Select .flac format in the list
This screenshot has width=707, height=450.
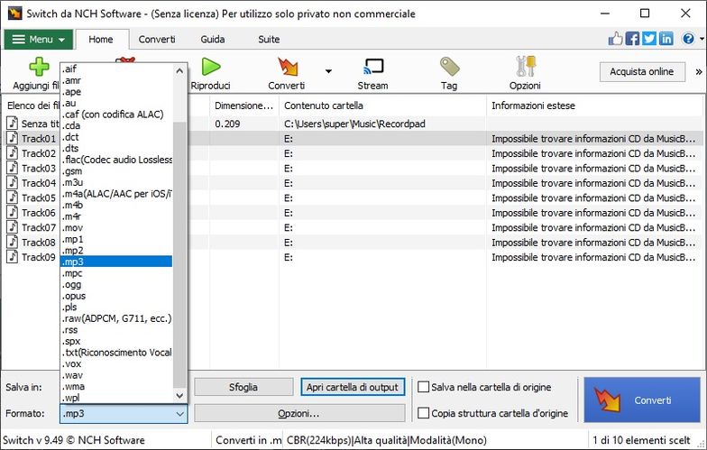(116, 160)
